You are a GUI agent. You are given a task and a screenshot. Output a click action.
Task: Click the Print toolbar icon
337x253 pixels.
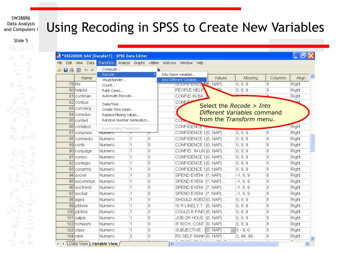coord(71,70)
